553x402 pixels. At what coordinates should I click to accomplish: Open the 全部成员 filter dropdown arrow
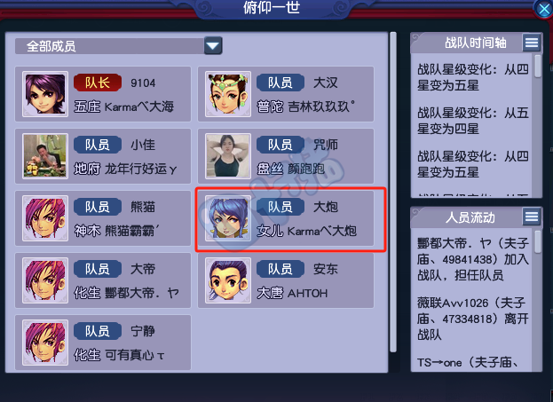tap(213, 46)
